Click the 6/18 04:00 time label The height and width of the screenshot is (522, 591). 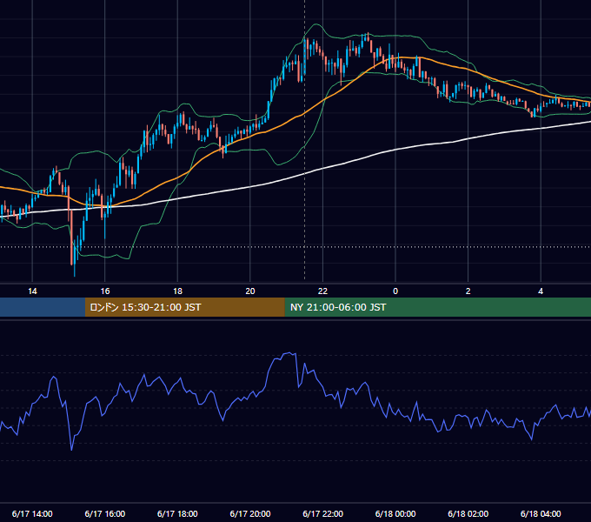click(541, 513)
